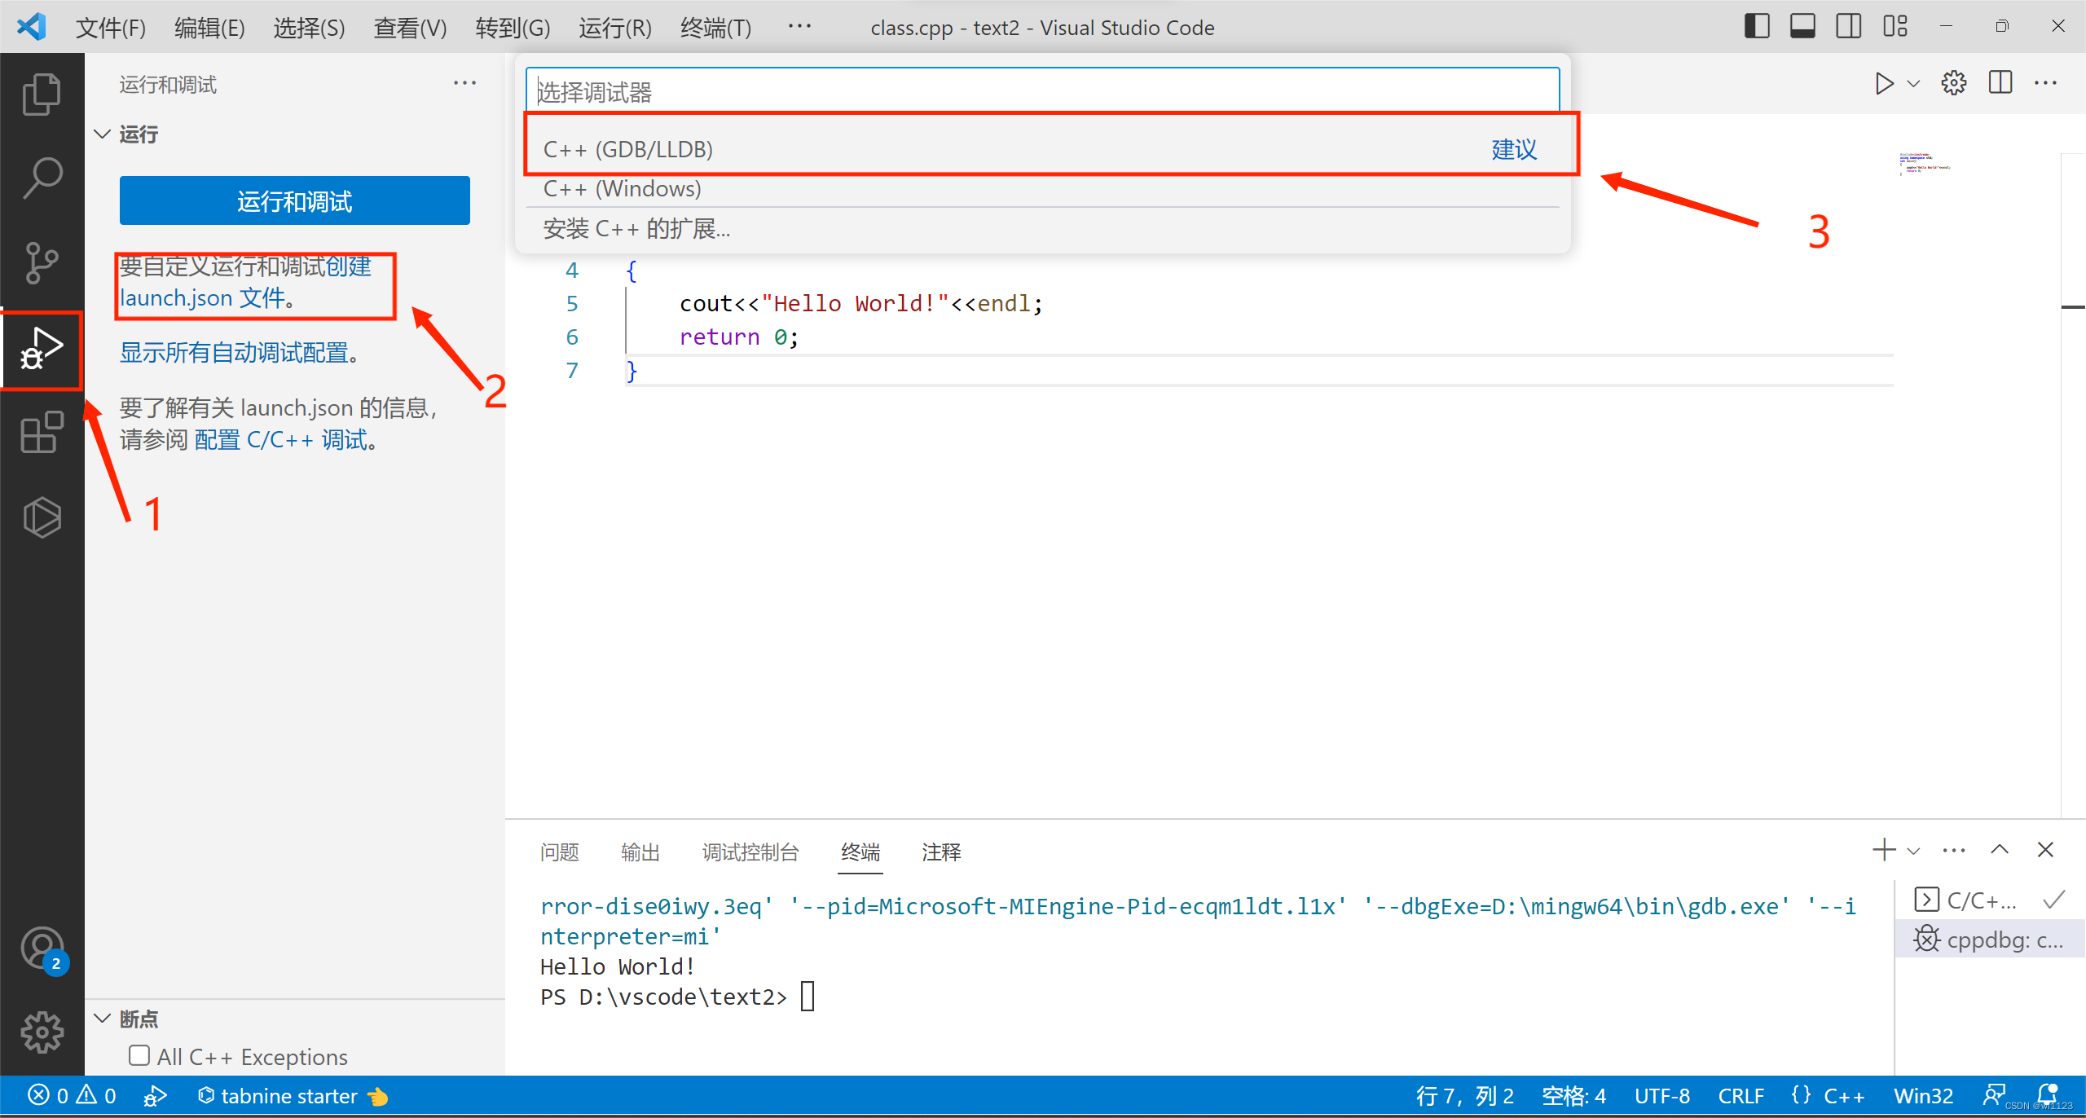Maximize the panel with the up chevron
2086x1118 pixels.
pos(2000,850)
